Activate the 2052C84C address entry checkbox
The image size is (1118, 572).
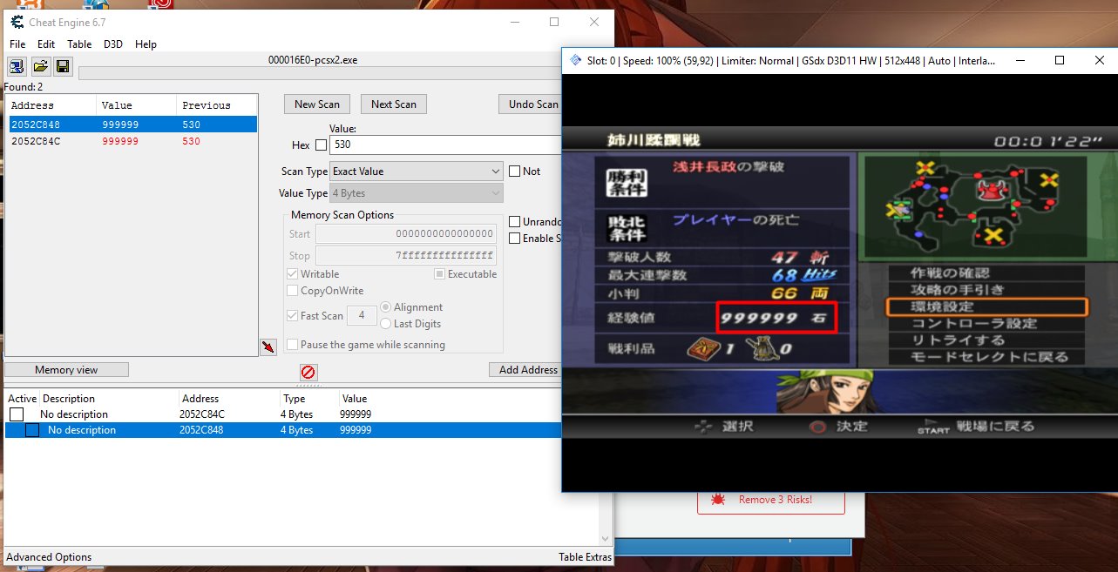(x=17, y=414)
